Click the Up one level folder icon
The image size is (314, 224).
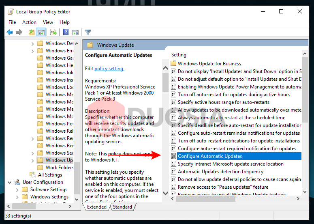(32, 32)
